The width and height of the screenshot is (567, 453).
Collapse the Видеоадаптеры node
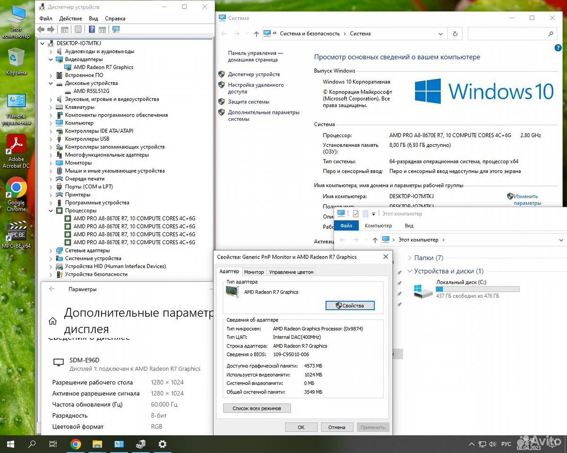point(51,59)
